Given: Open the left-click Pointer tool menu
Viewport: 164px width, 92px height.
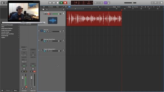Looking at the screenshot, I should (x=98, y=7).
